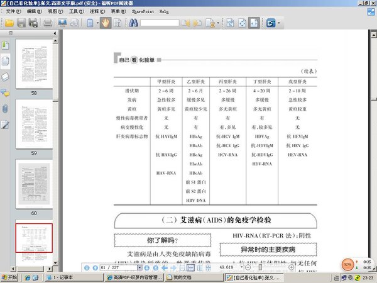The image size is (377, 283).
Task: Click the next view blue arrow
Action: pos(173,268)
